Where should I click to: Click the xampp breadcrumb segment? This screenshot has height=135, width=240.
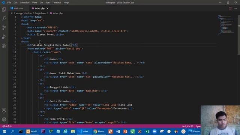coord(19,13)
